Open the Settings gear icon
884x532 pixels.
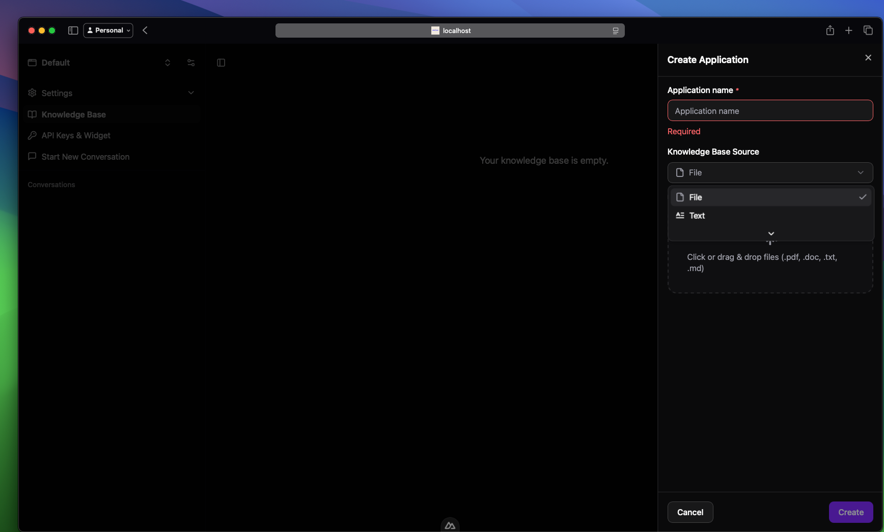(x=32, y=93)
